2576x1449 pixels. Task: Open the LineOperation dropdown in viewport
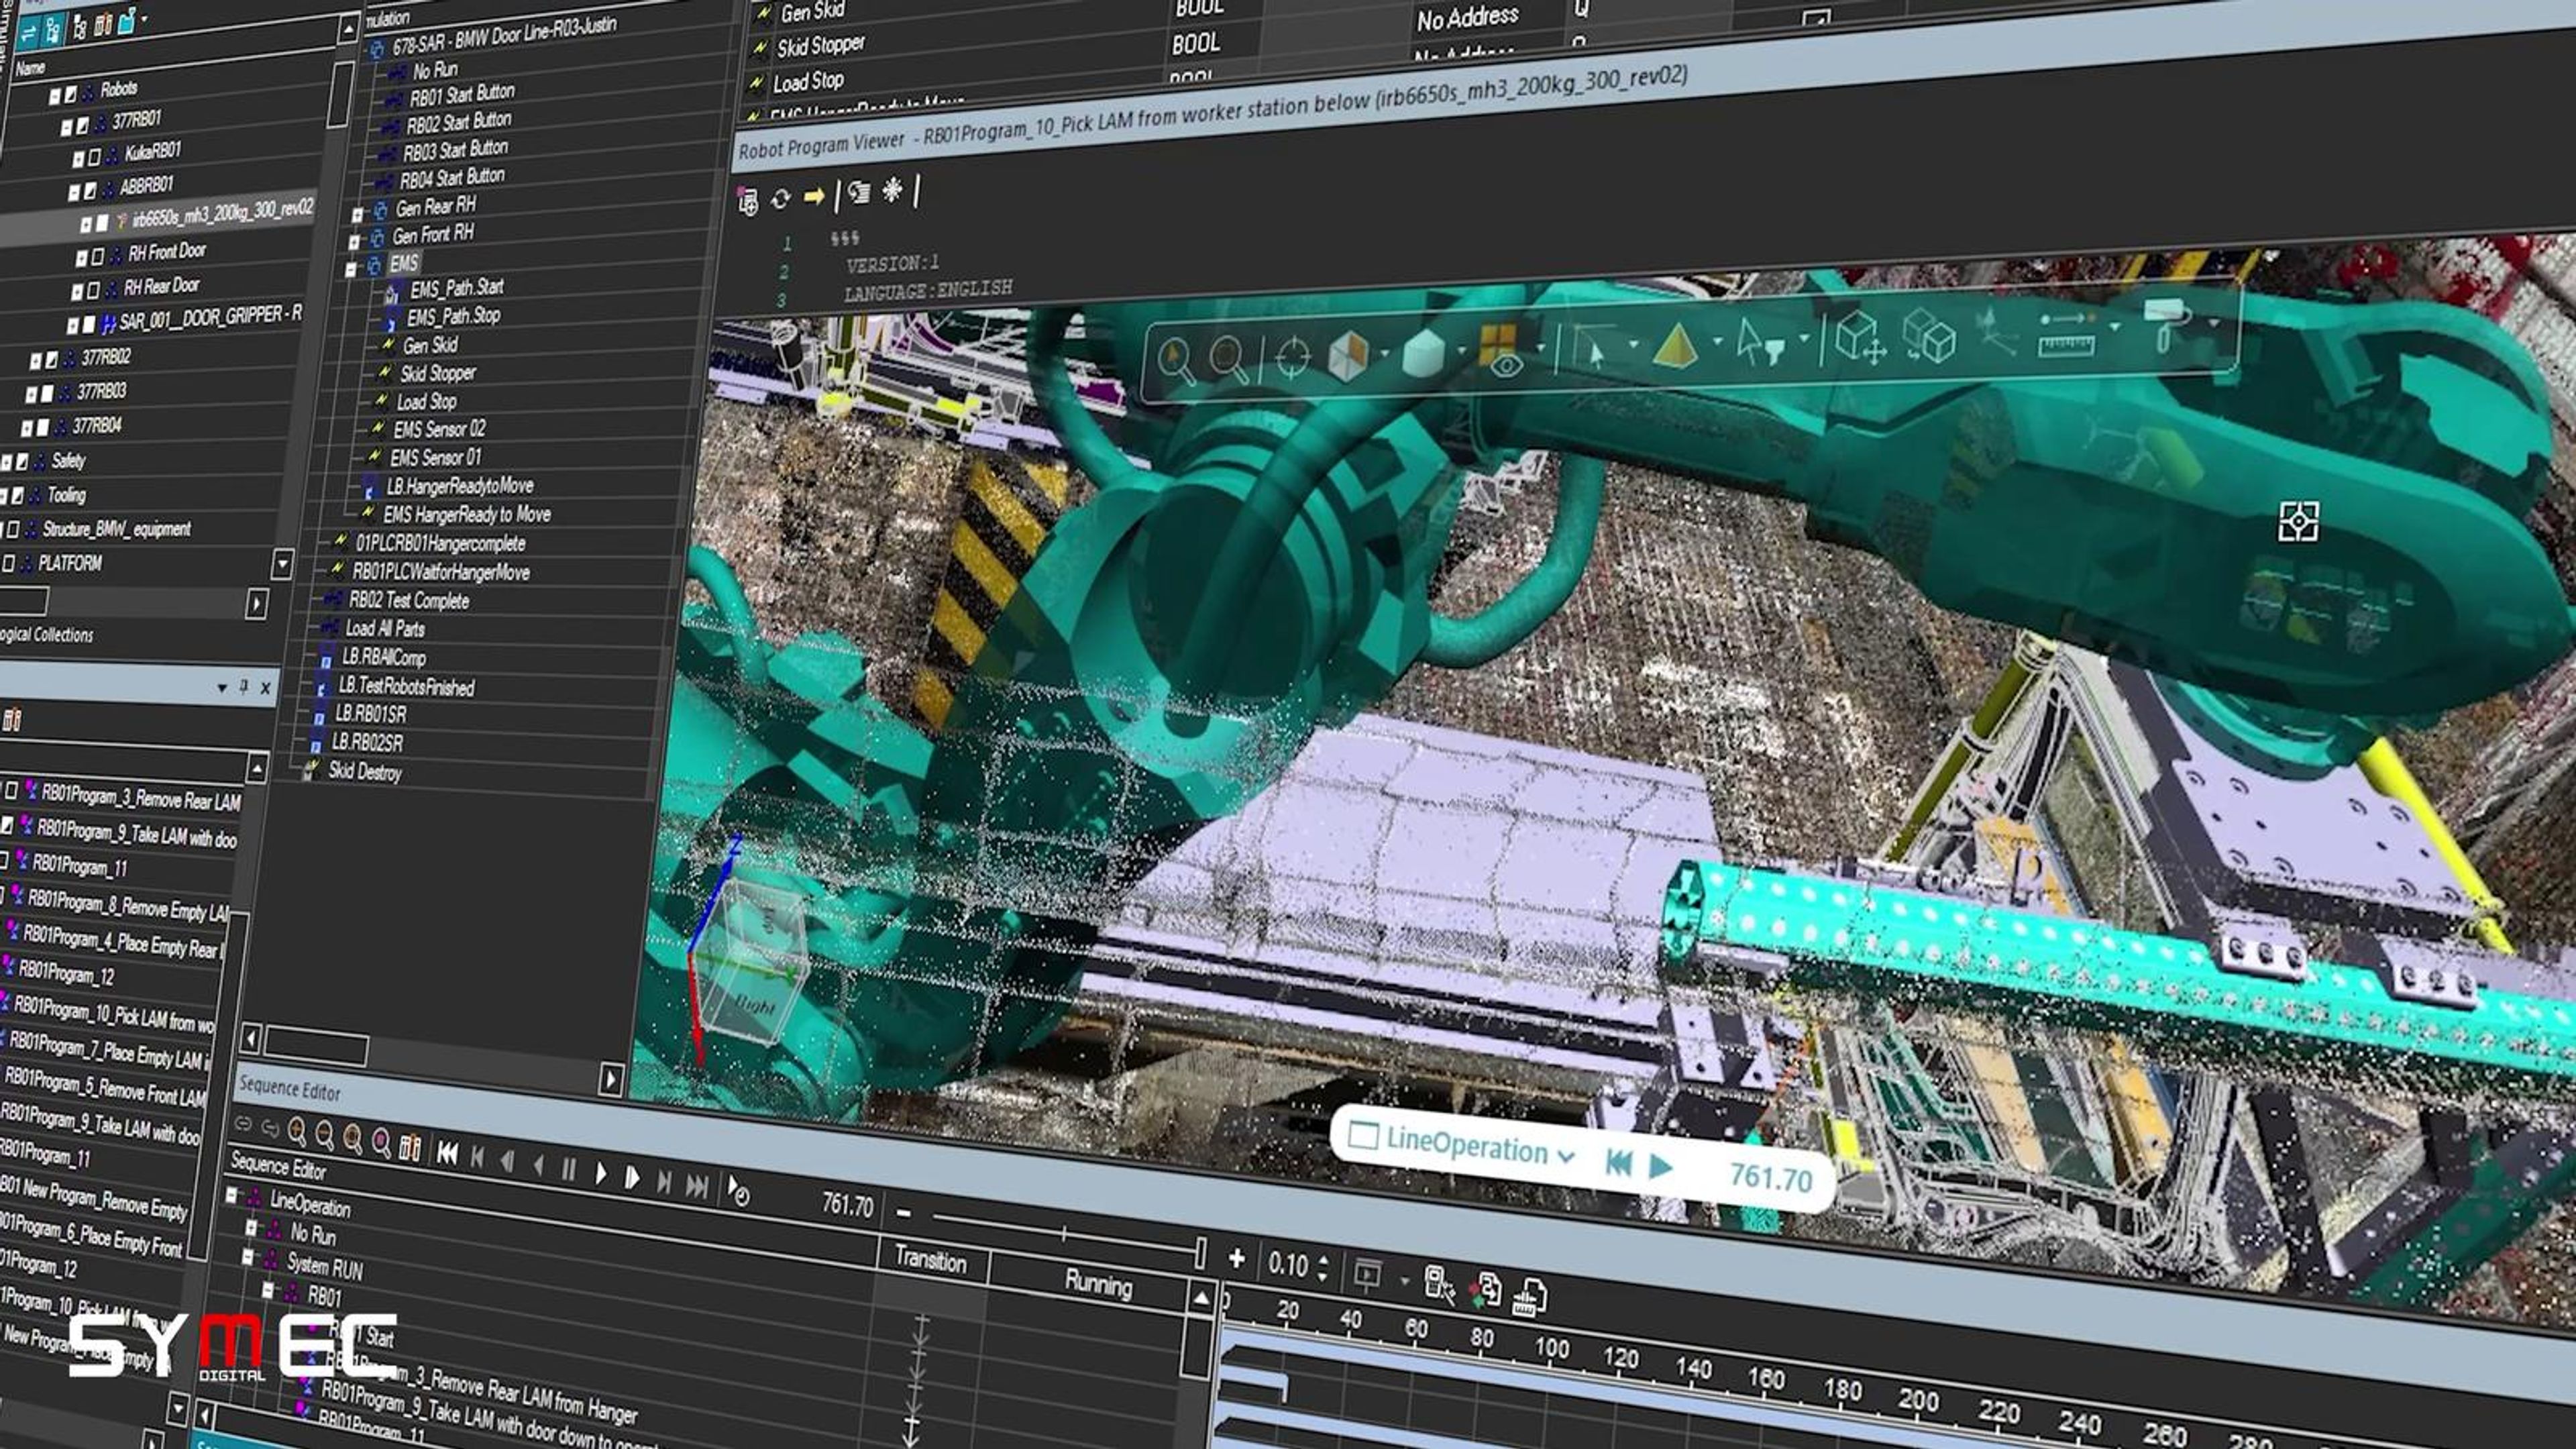pos(1566,1156)
